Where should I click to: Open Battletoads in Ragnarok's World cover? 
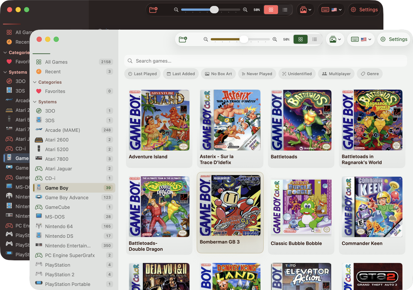click(x=372, y=120)
